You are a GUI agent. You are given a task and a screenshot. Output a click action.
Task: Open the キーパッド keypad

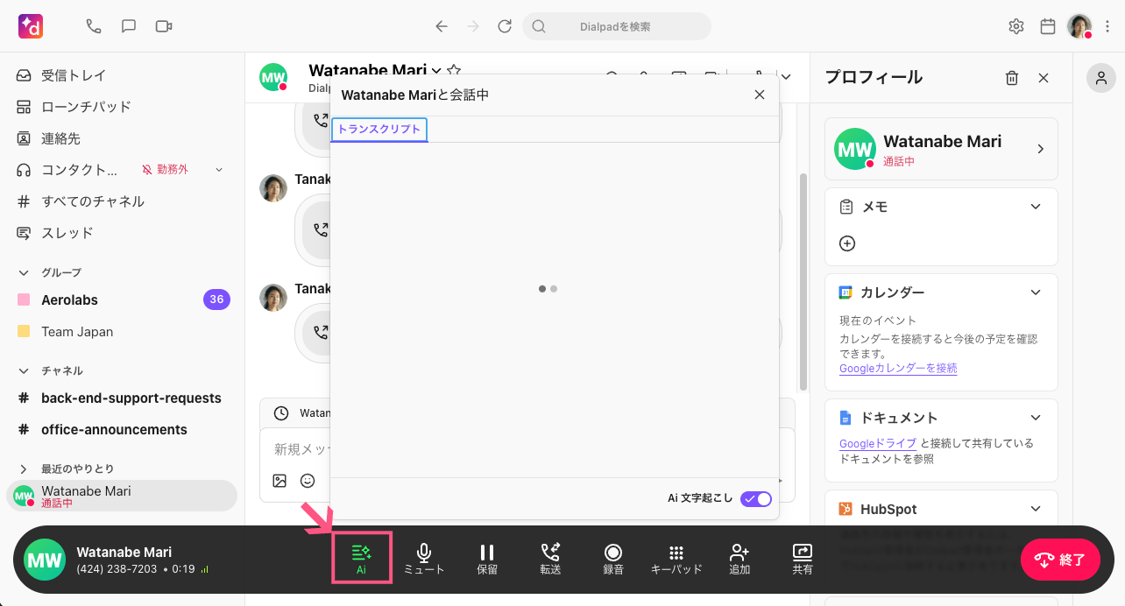[x=676, y=559]
